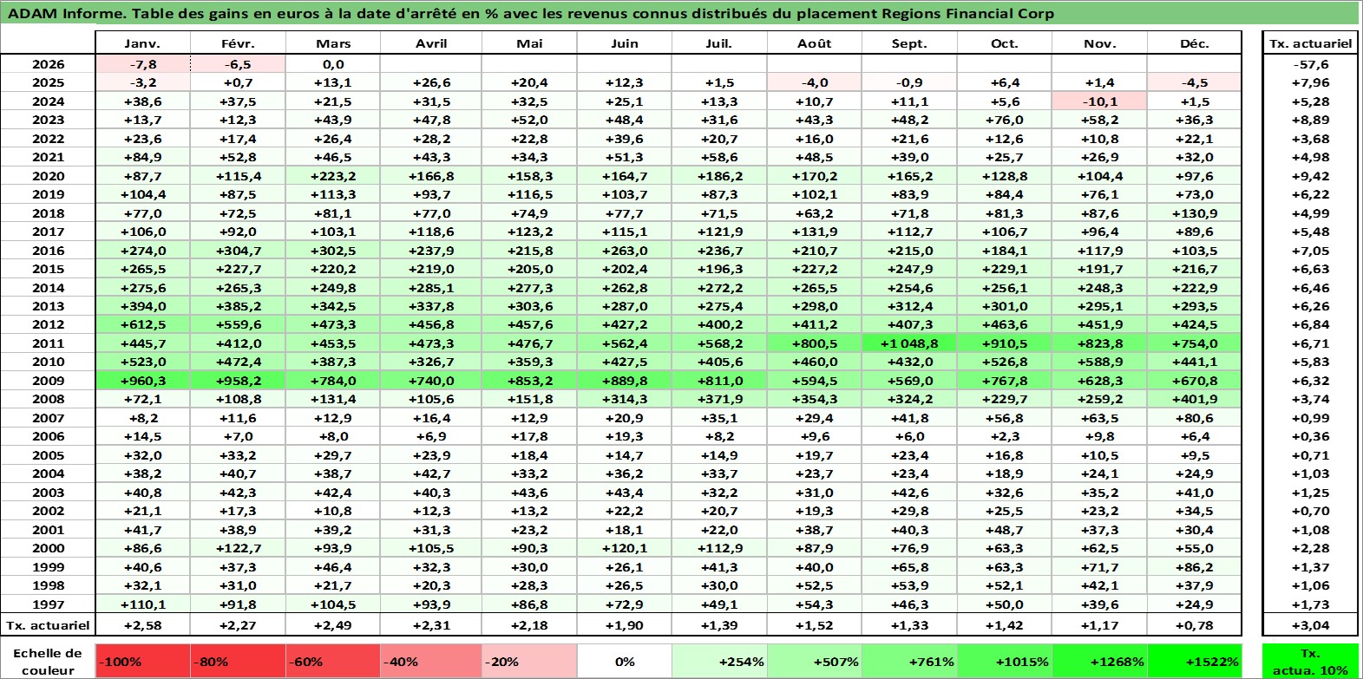Click the '+3,04' overall actuarial rate cell
1363x679 pixels.
pyautogui.click(x=1310, y=625)
